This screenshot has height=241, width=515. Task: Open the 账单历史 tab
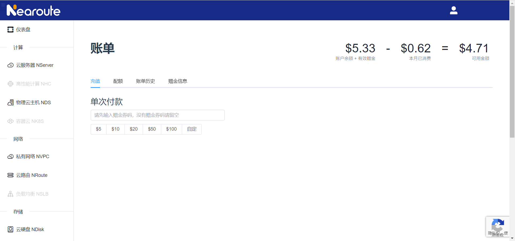(145, 81)
